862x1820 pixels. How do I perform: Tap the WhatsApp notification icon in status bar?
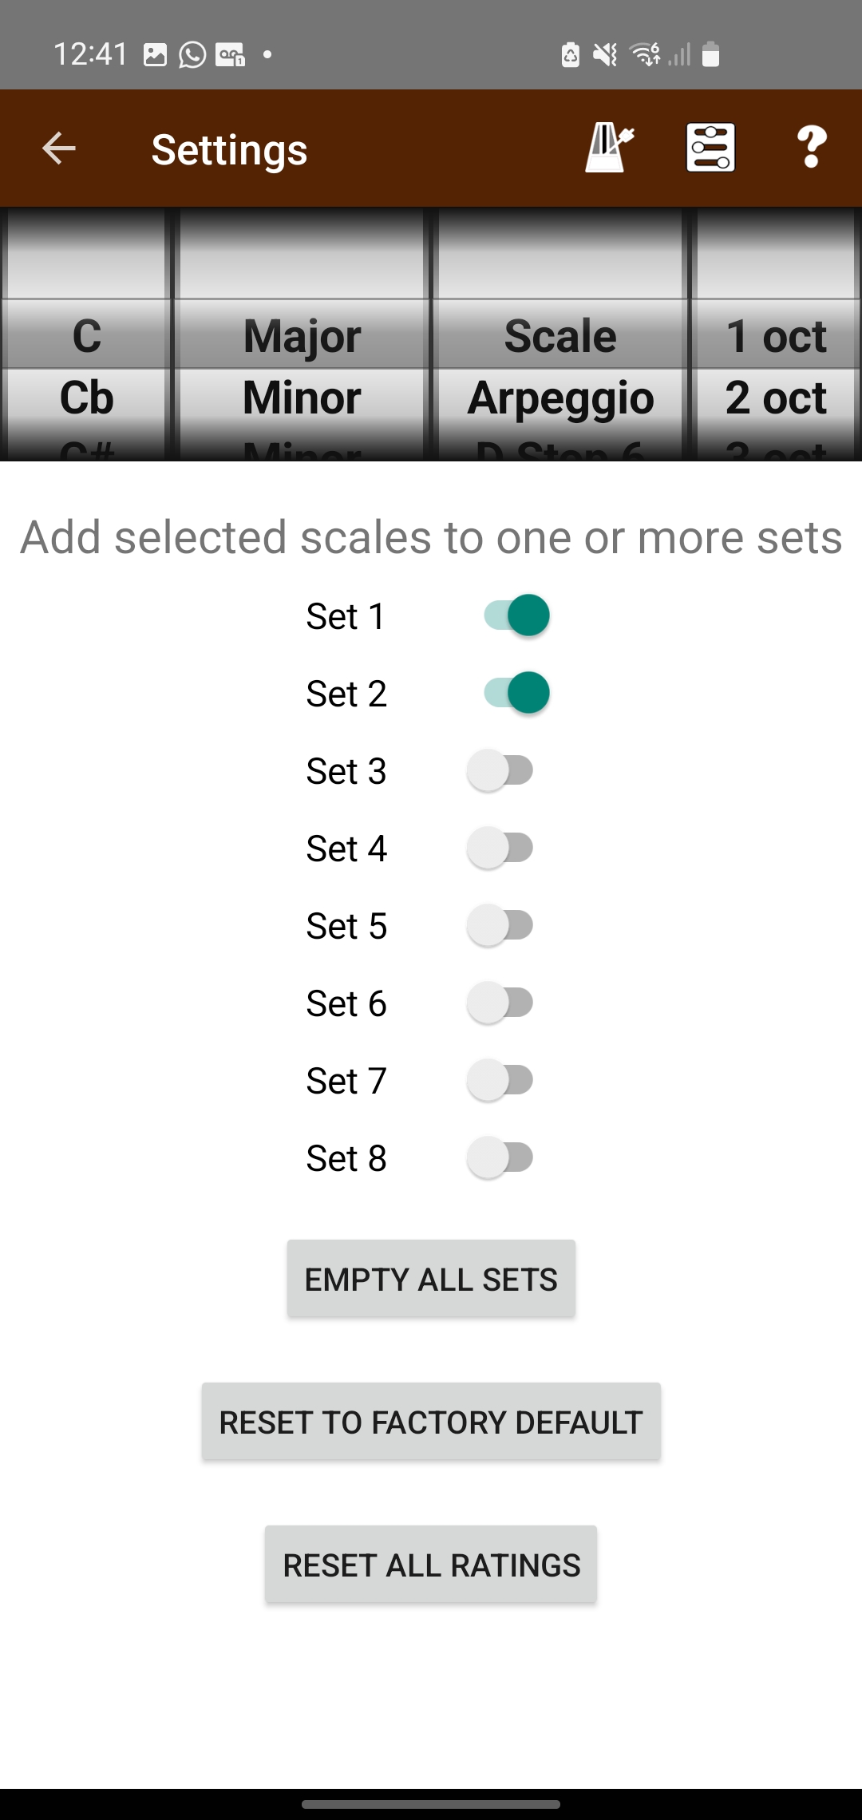[x=192, y=55]
